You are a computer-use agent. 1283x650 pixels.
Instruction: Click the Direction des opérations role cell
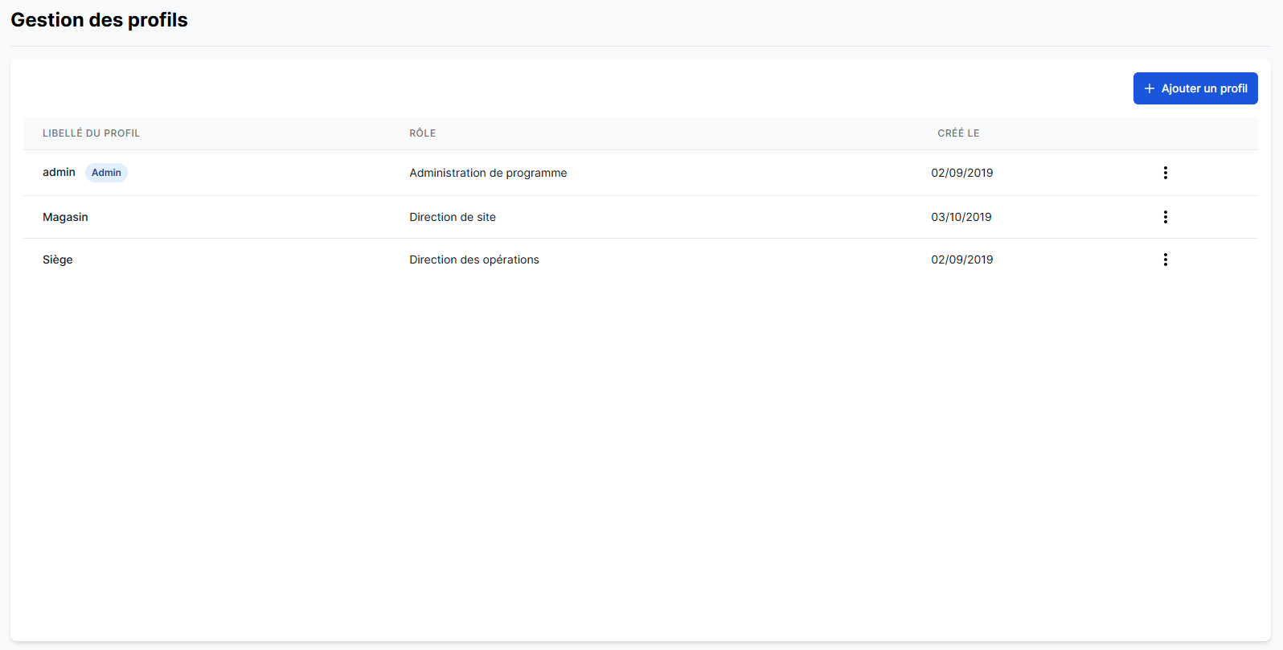tap(474, 260)
